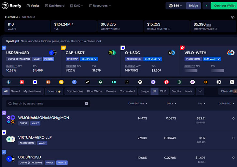Toggle the Blue Chips filter
The image size is (237, 167).
click(94, 91)
